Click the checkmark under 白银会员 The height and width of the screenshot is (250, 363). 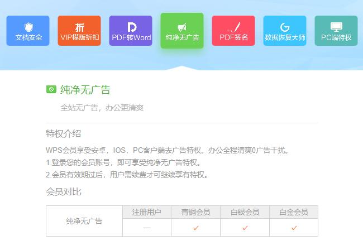[x=245, y=228]
